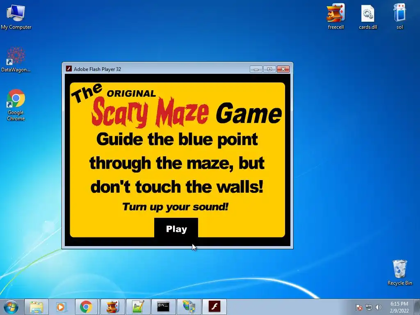Select the cards.dll file on desktop
The height and width of the screenshot is (315, 420).
[368, 16]
